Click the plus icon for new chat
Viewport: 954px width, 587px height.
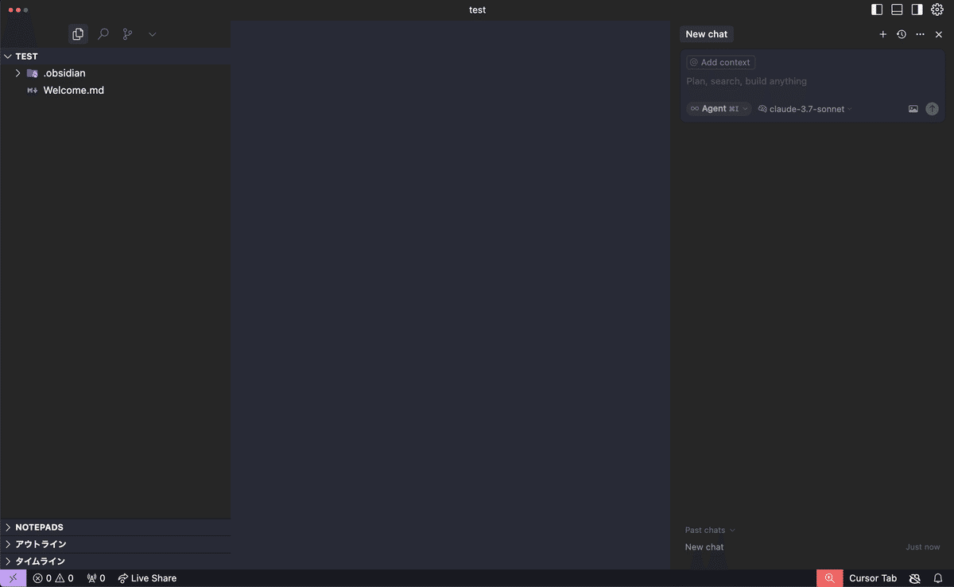tap(882, 34)
